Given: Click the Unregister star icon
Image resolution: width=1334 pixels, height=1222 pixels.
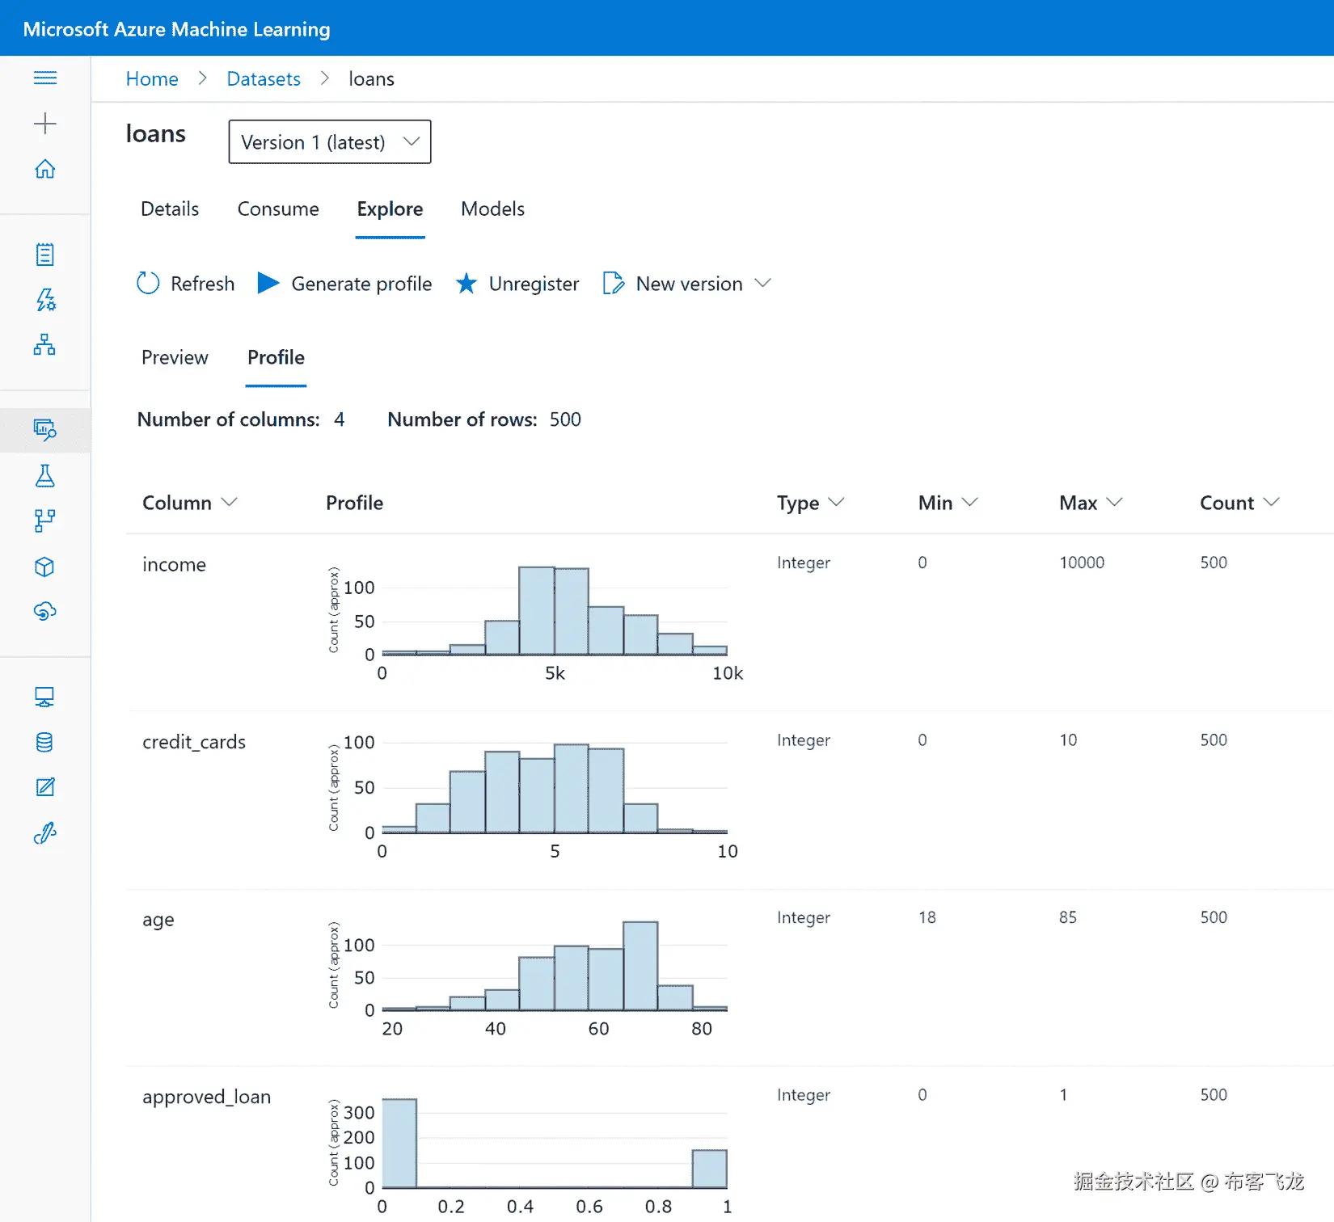Looking at the screenshot, I should pyautogui.click(x=466, y=283).
